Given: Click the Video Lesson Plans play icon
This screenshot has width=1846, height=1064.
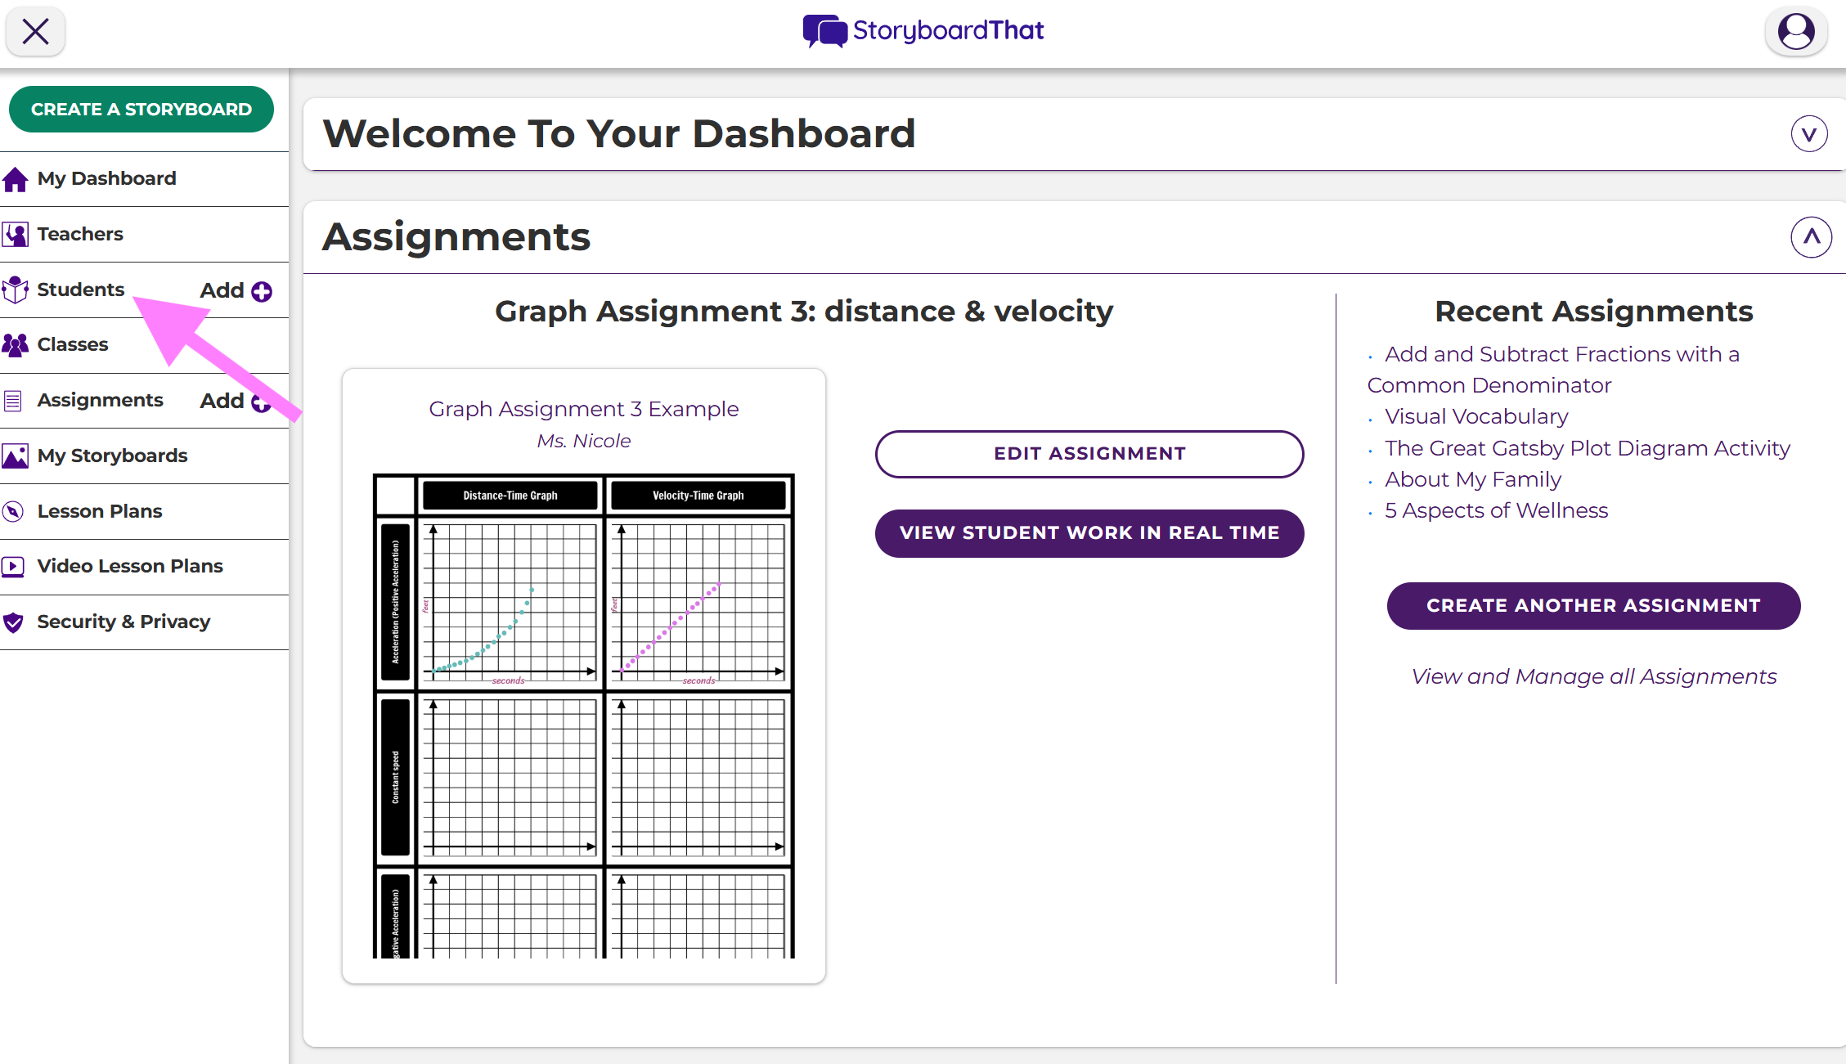Looking at the screenshot, I should pos(14,567).
